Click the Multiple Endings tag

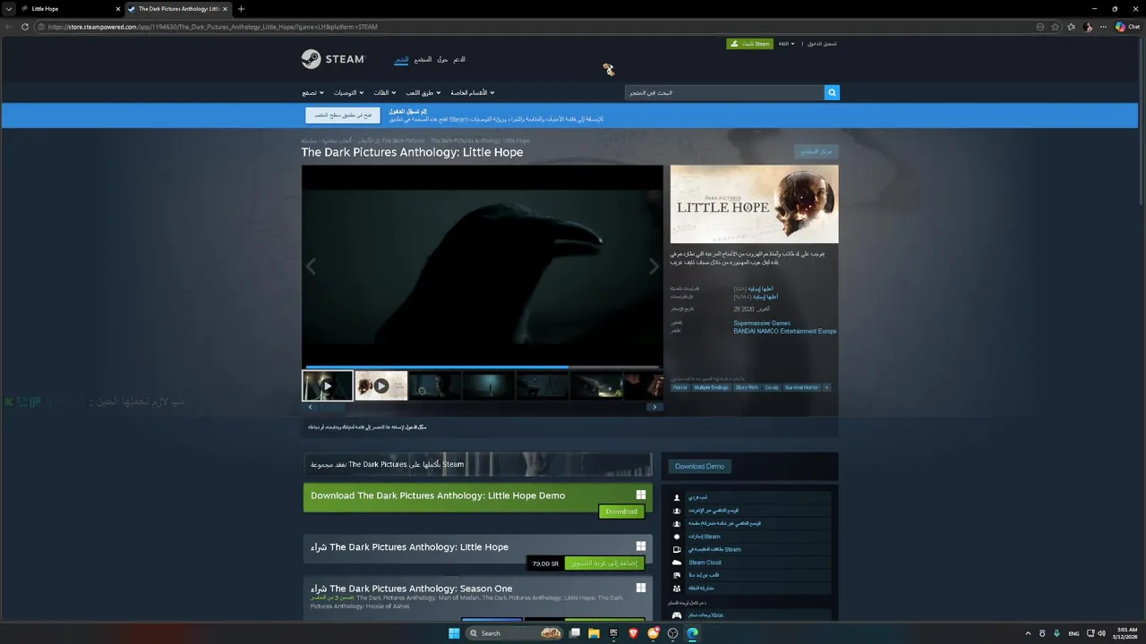[x=712, y=387]
